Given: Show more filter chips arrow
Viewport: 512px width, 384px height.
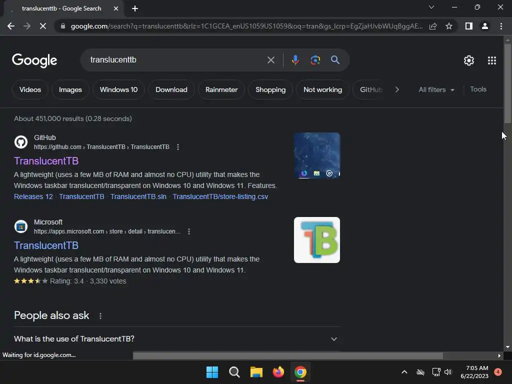Looking at the screenshot, I should pos(396,89).
